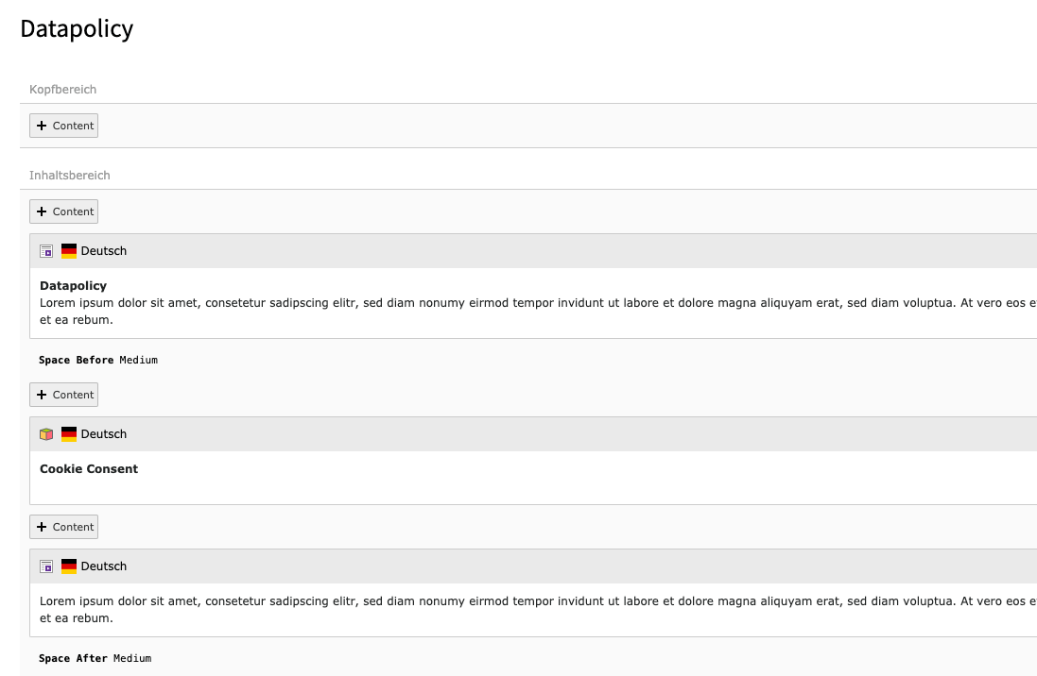Open the Cookie Consent heading
1037x676 pixels.
[x=89, y=468]
